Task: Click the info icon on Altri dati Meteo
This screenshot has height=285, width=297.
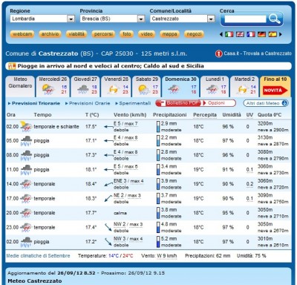Action: click(x=285, y=103)
